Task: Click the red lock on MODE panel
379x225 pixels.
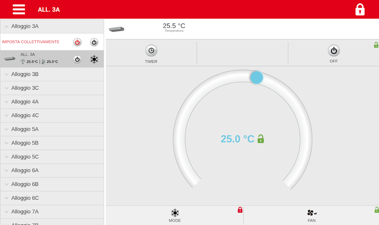Action: click(x=240, y=210)
